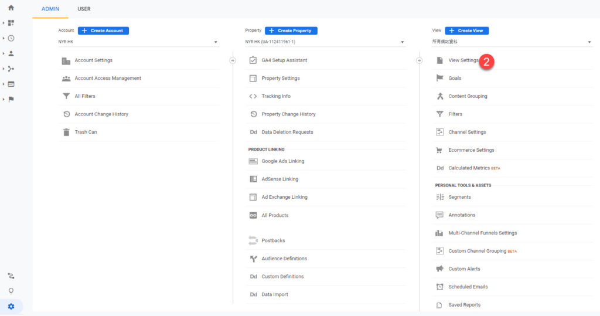Click the Create Property button
Viewport: 600px width, 316px height.
(x=291, y=30)
